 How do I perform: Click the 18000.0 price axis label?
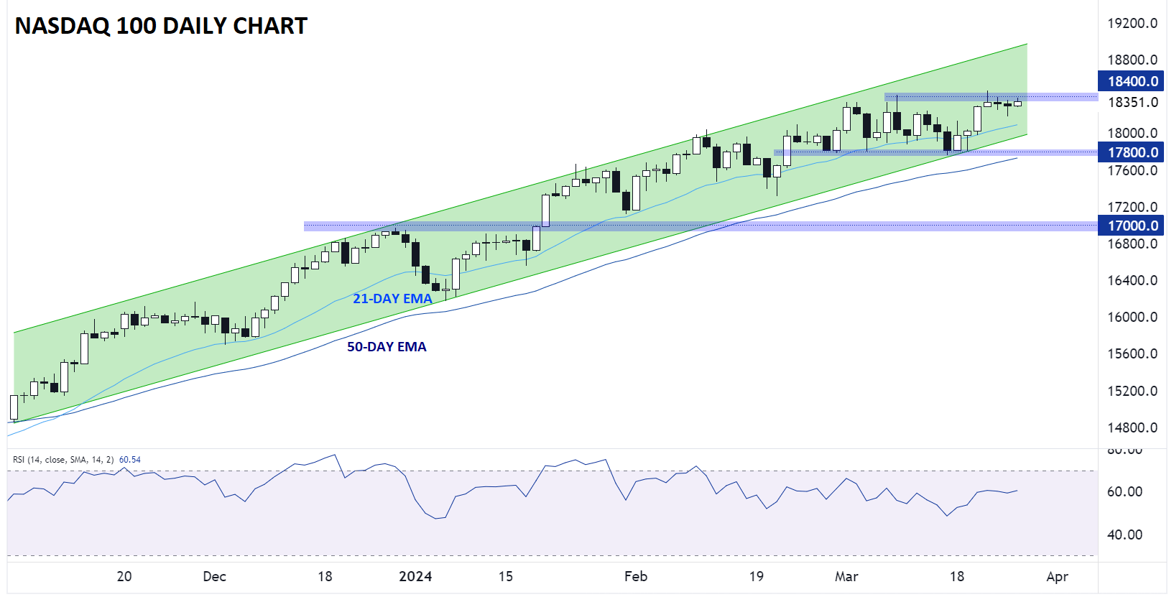coord(1132,134)
